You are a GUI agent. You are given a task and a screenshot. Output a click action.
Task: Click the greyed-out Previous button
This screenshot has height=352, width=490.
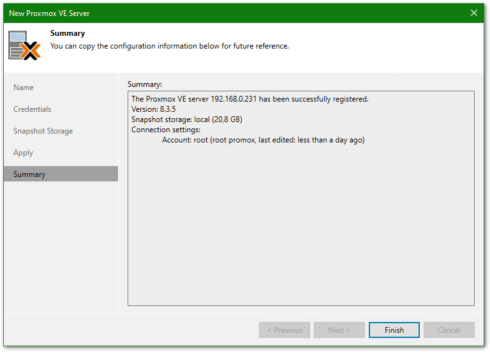coord(285,330)
